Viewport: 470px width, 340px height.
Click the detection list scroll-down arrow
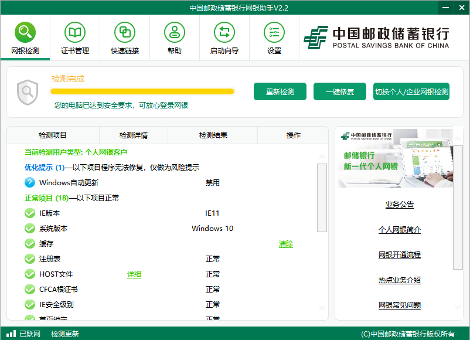tap(322, 307)
